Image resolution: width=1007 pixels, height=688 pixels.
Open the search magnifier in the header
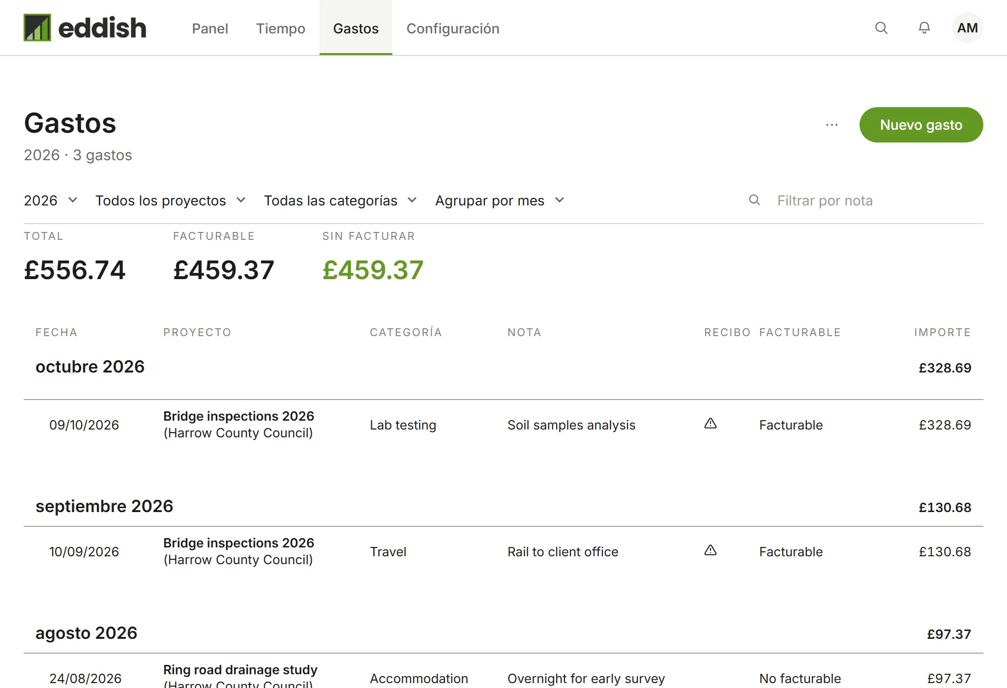pyautogui.click(x=881, y=28)
